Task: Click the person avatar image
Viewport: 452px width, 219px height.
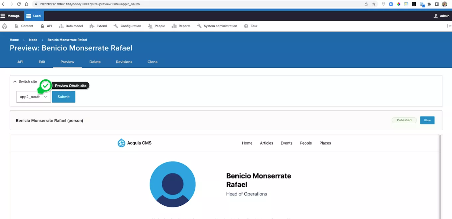Action: [x=172, y=184]
